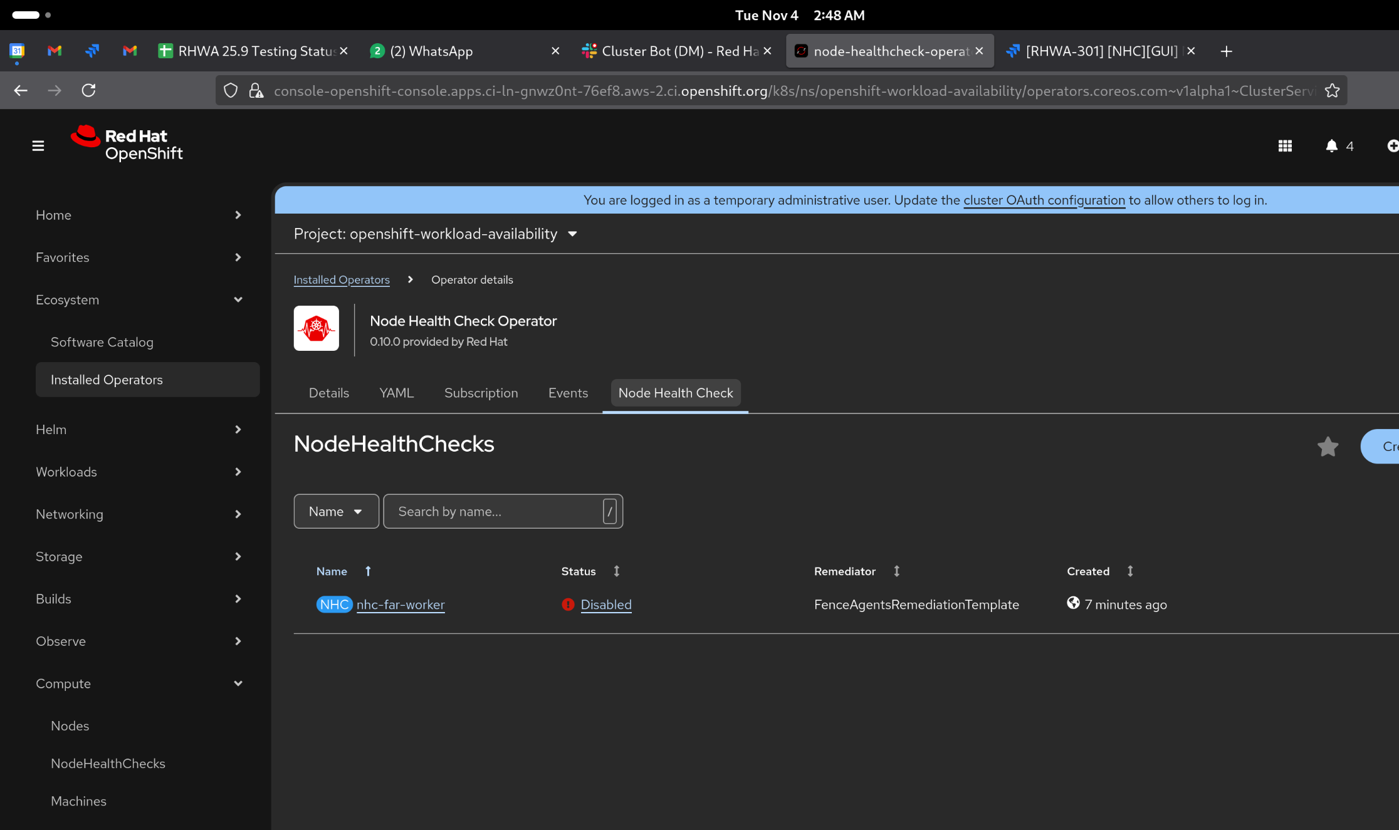The width and height of the screenshot is (1399, 830).
Task: Click the notifications bell icon
Action: pyautogui.click(x=1331, y=146)
